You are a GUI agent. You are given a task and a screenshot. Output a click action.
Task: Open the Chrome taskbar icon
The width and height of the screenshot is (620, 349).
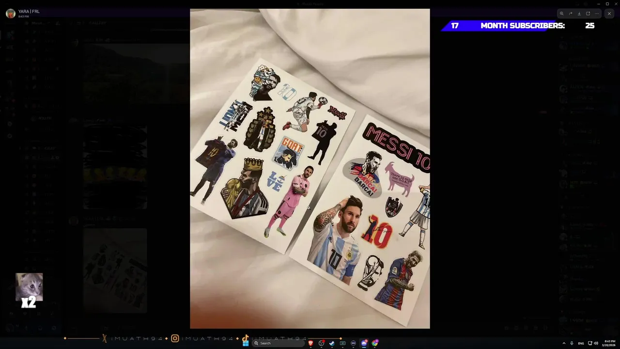tap(375, 343)
